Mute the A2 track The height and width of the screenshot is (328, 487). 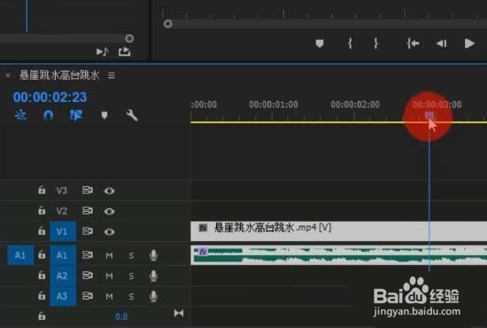click(109, 276)
